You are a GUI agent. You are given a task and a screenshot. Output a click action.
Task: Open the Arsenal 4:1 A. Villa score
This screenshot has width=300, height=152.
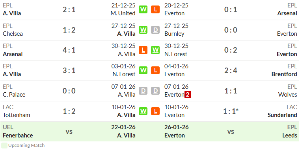(x=69, y=50)
